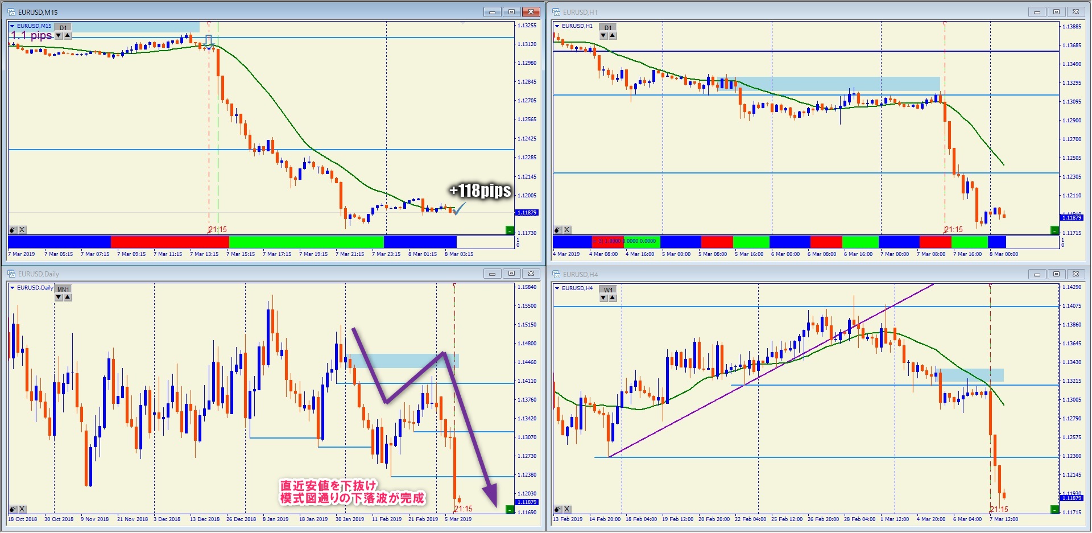Expand the triangle next to EURUSD,Daily label
The height and width of the screenshot is (533, 1092).
tap(12, 288)
